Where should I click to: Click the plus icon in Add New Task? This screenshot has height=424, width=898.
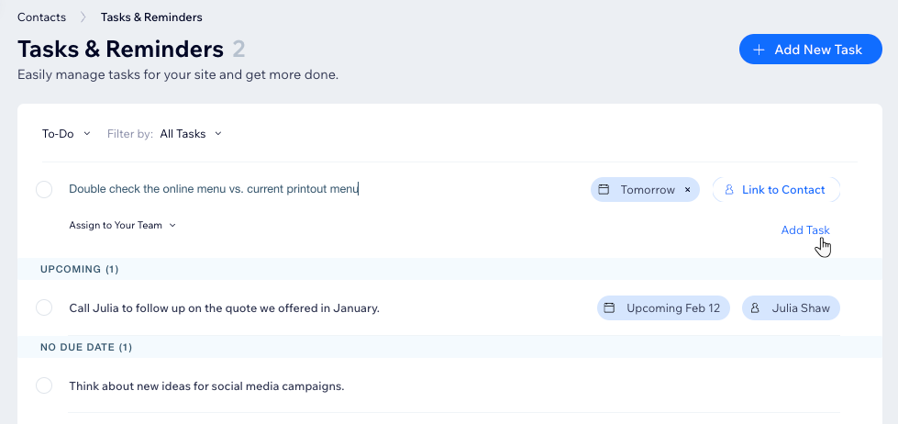point(759,50)
